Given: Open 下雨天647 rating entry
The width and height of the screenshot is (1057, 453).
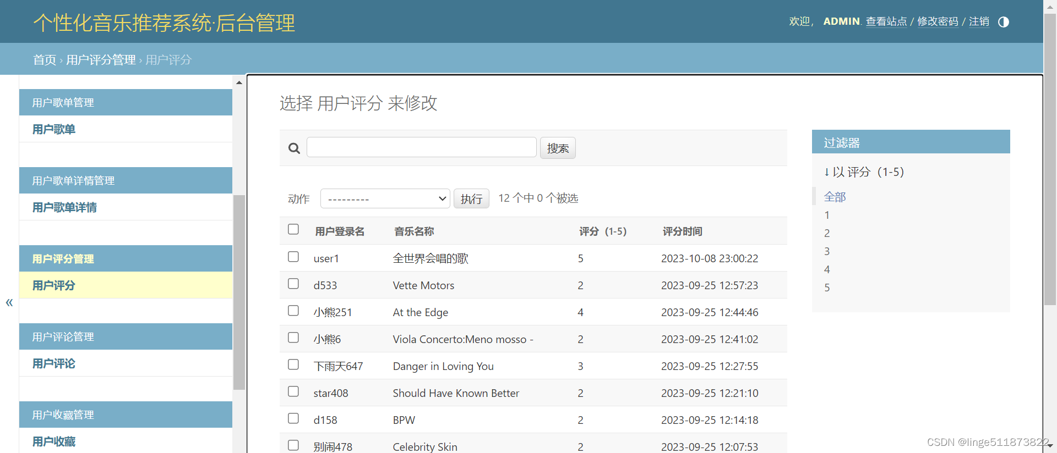Looking at the screenshot, I should [338, 366].
